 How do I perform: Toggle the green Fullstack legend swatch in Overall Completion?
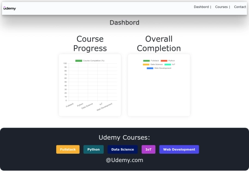147,60
